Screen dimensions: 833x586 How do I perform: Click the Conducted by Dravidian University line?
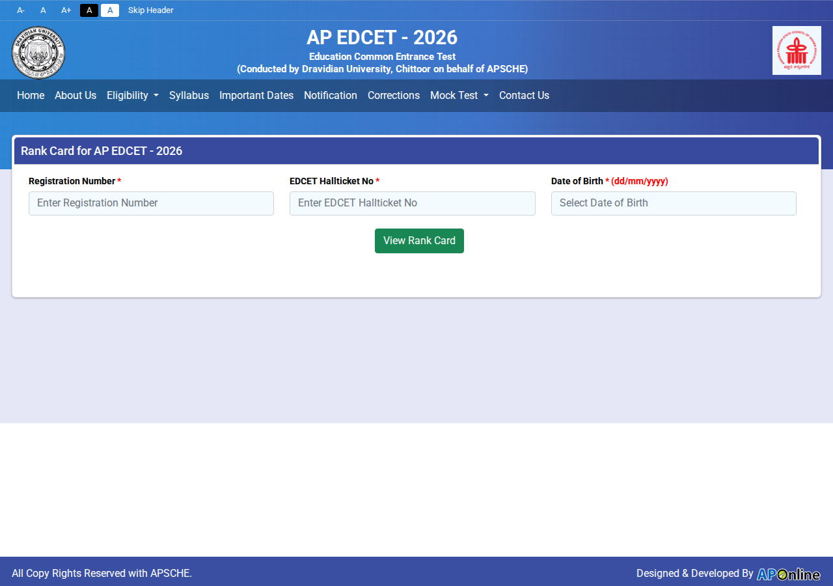click(x=383, y=69)
